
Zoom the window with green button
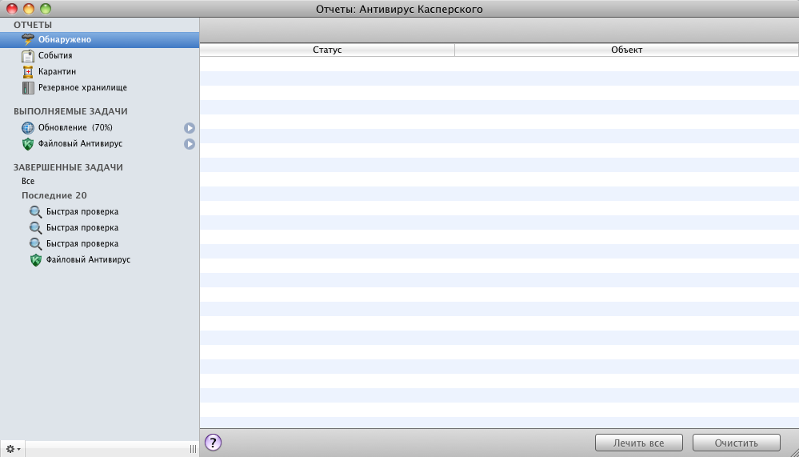[46, 9]
